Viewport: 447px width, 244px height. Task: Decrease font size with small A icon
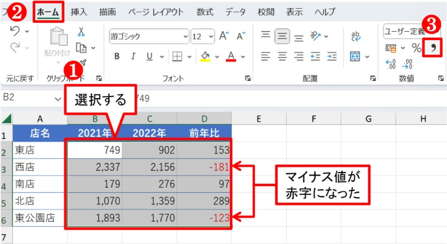(x=241, y=36)
